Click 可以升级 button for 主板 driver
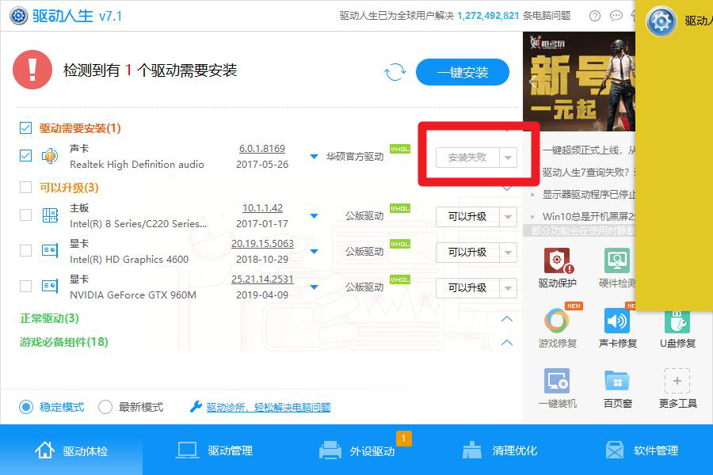Viewport: 713px width, 475px height. click(467, 217)
